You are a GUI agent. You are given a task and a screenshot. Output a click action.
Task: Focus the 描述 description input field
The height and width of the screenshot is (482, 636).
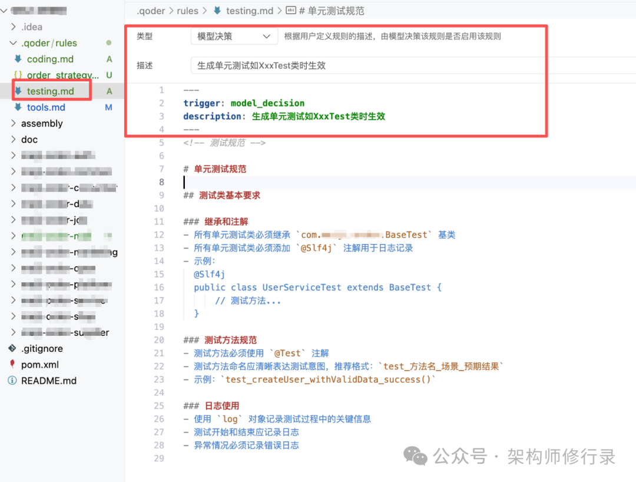pyautogui.click(x=413, y=66)
